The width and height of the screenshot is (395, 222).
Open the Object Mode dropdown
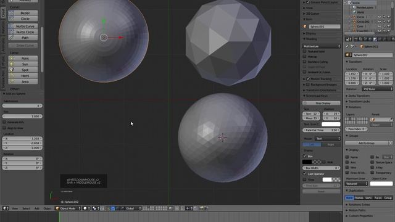point(68,208)
